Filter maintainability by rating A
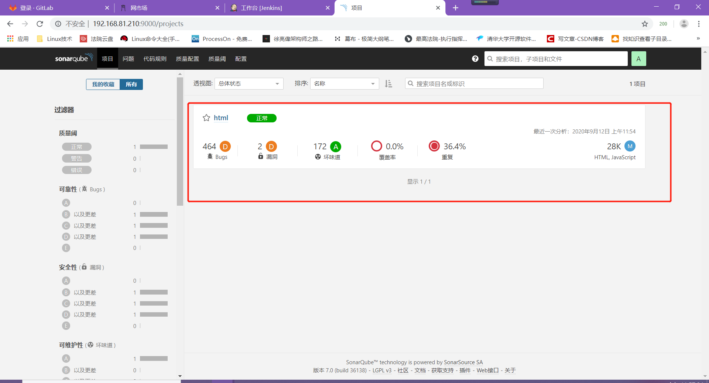The height and width of the screenshot is (383, 709). click(x=66, y=358)
